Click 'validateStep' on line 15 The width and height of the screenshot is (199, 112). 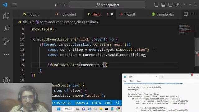tap(66, 65)
